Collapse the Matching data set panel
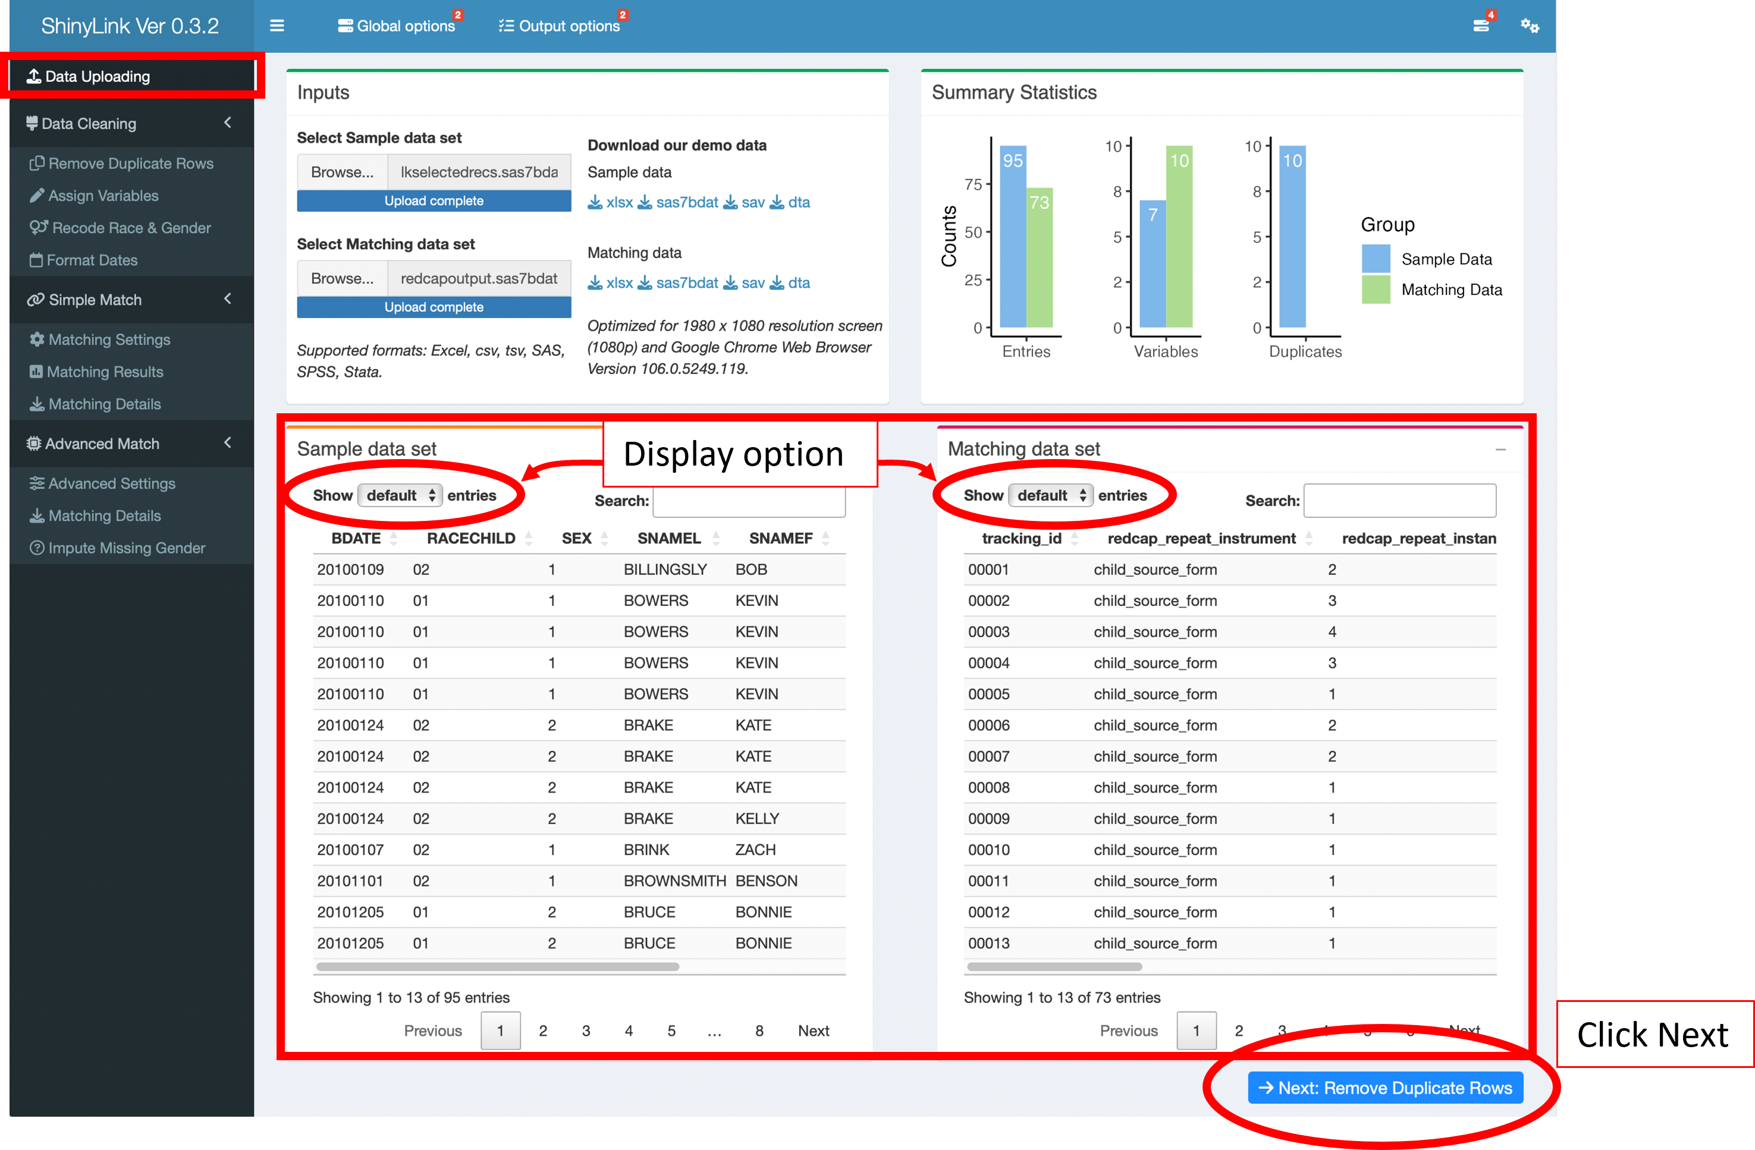The image size is (1755, 1150). pos(1500,450)
